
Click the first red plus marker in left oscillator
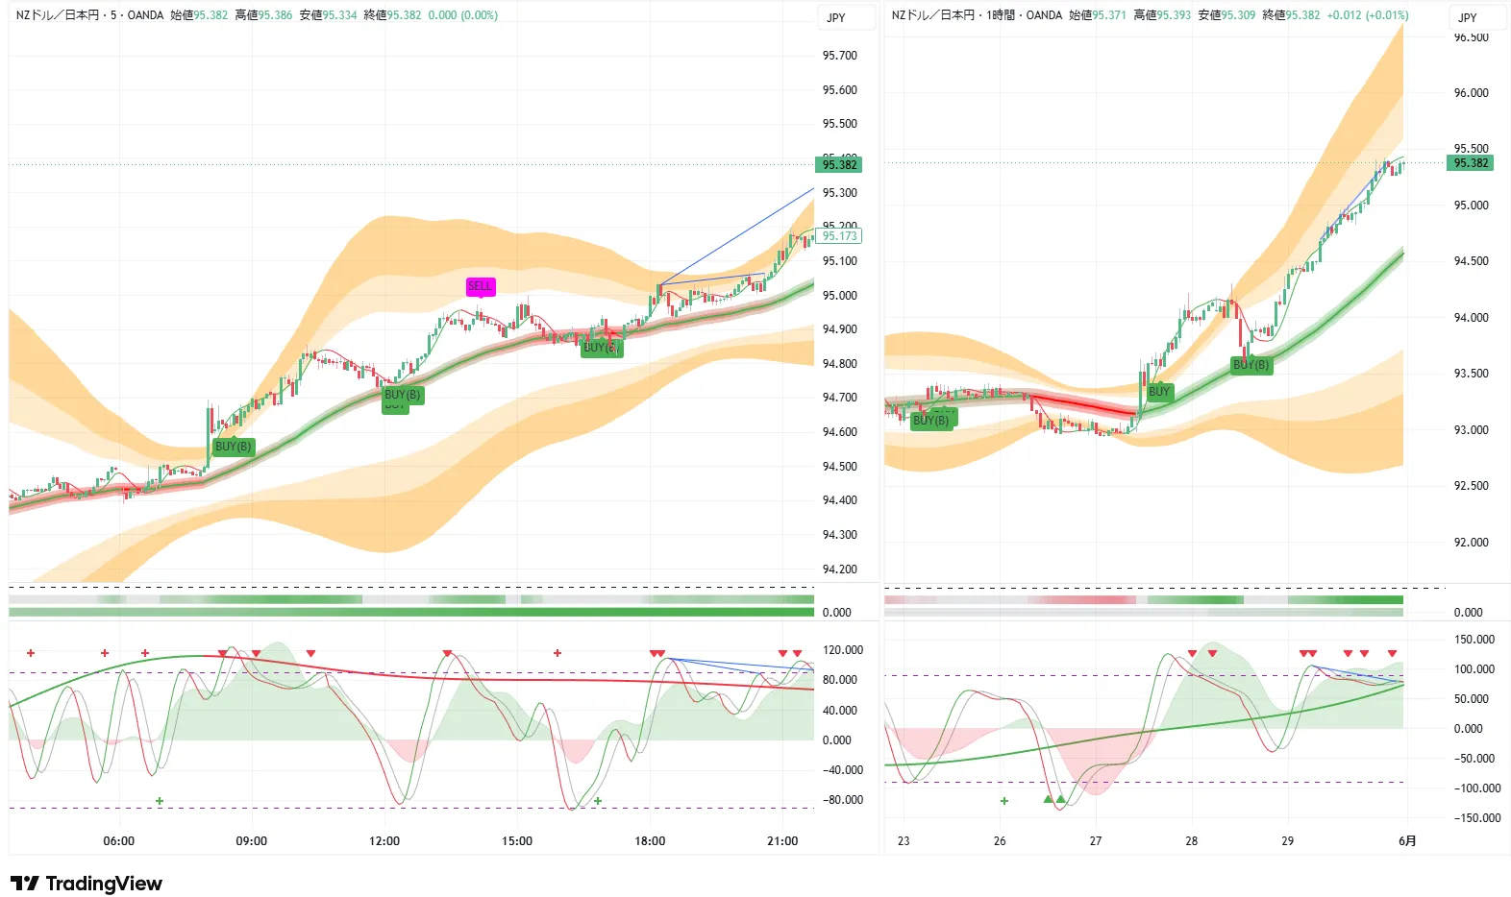(31, 653)
